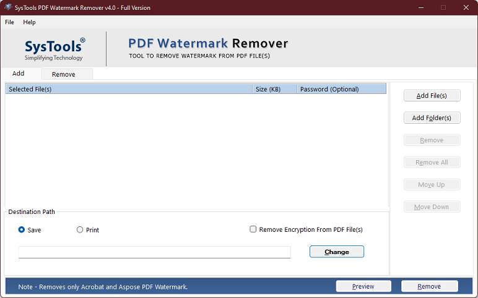The height and width of the screenshot is (298, 478).
Task: Open the Help menu
Action: click(29, 22)
